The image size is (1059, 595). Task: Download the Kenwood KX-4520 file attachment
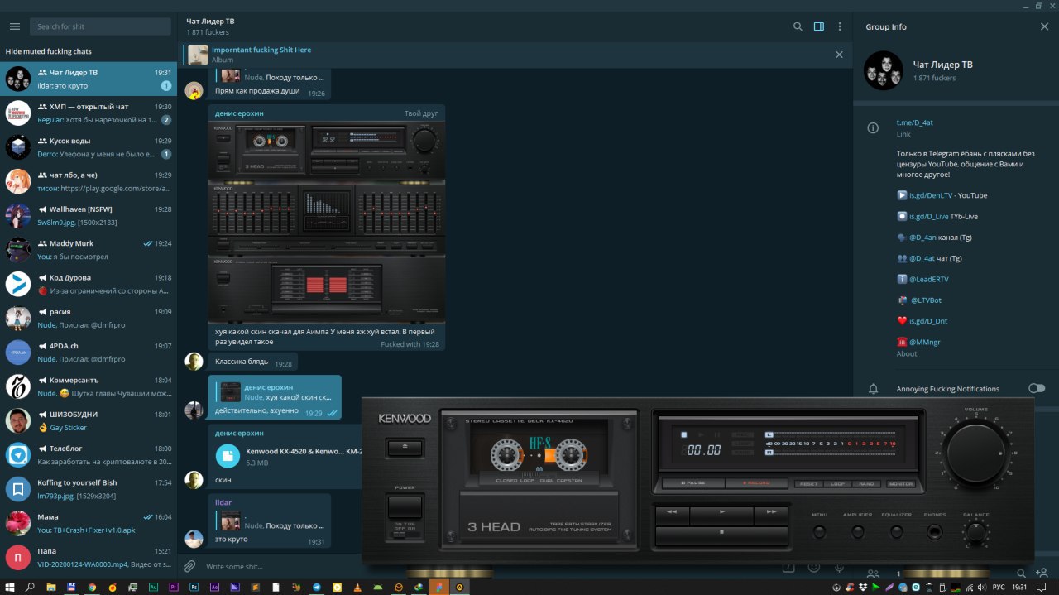pos(228,456)
